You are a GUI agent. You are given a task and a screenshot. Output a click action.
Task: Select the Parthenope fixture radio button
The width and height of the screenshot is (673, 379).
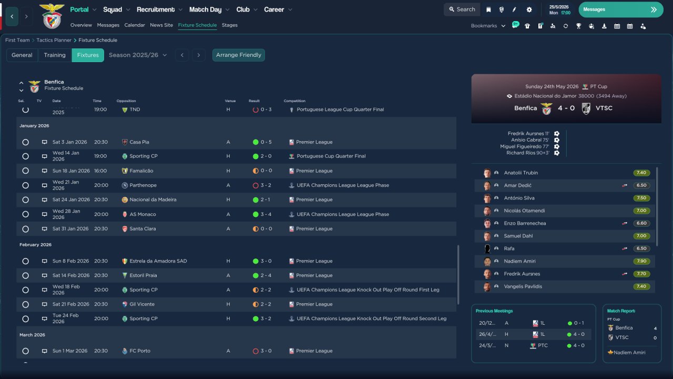coord(25,185)
